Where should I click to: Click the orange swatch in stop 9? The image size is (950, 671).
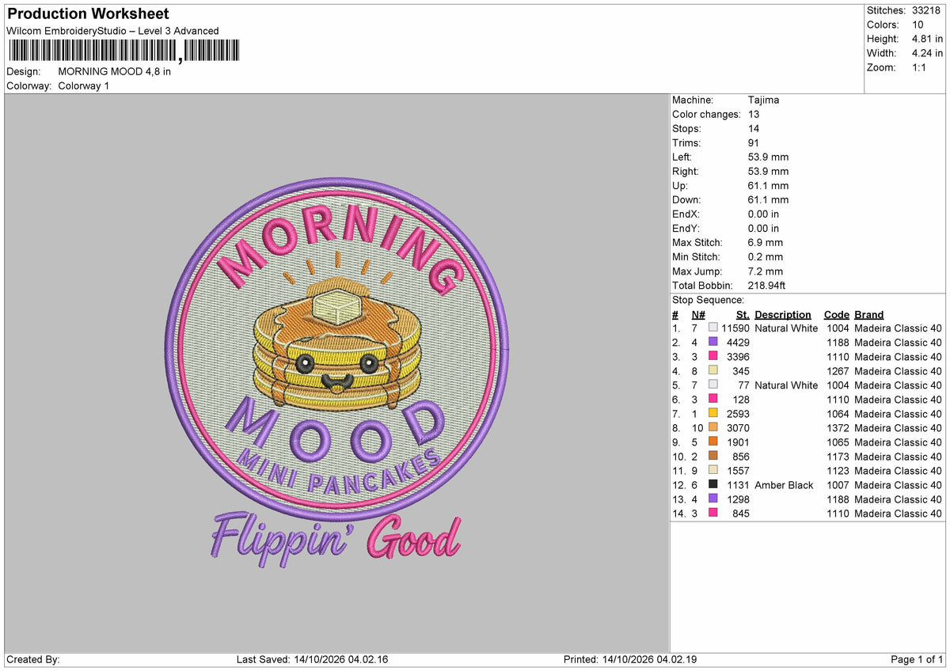pyautogui.click(x=713, y=442)
